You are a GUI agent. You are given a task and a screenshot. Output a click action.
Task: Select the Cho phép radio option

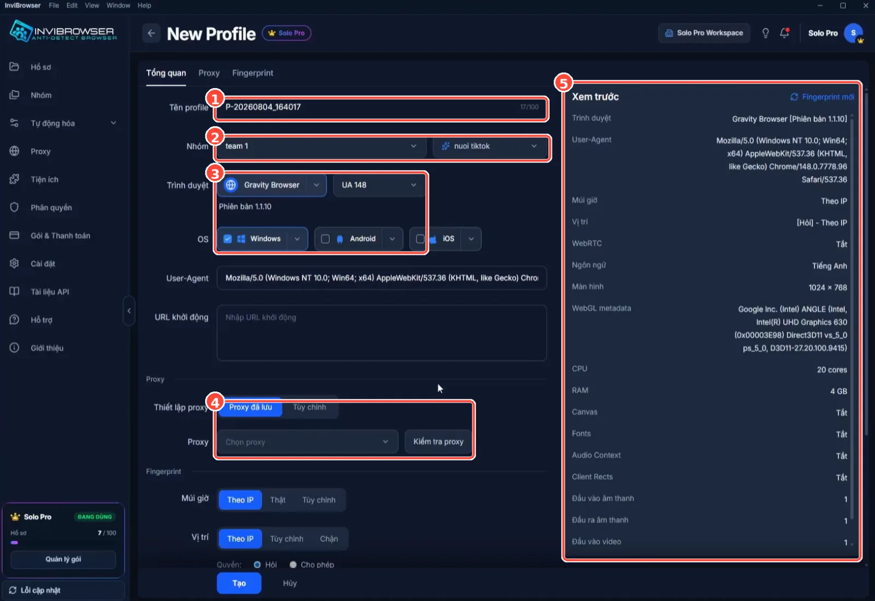coord(293,564)
